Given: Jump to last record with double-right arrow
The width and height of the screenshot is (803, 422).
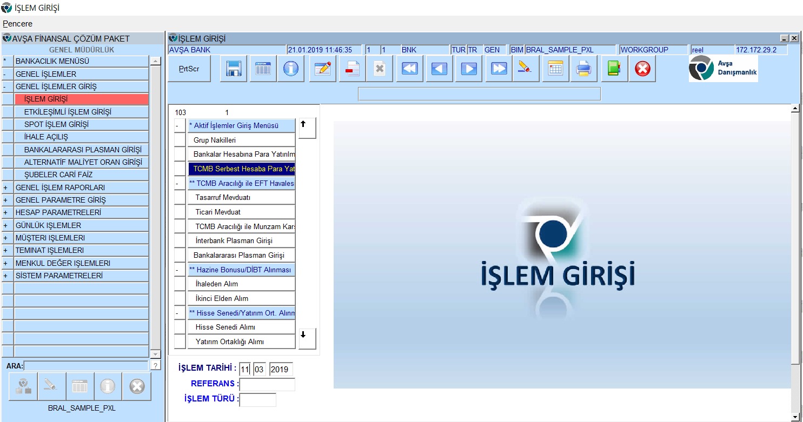Looking at the screenshot, I should point(499,69).
